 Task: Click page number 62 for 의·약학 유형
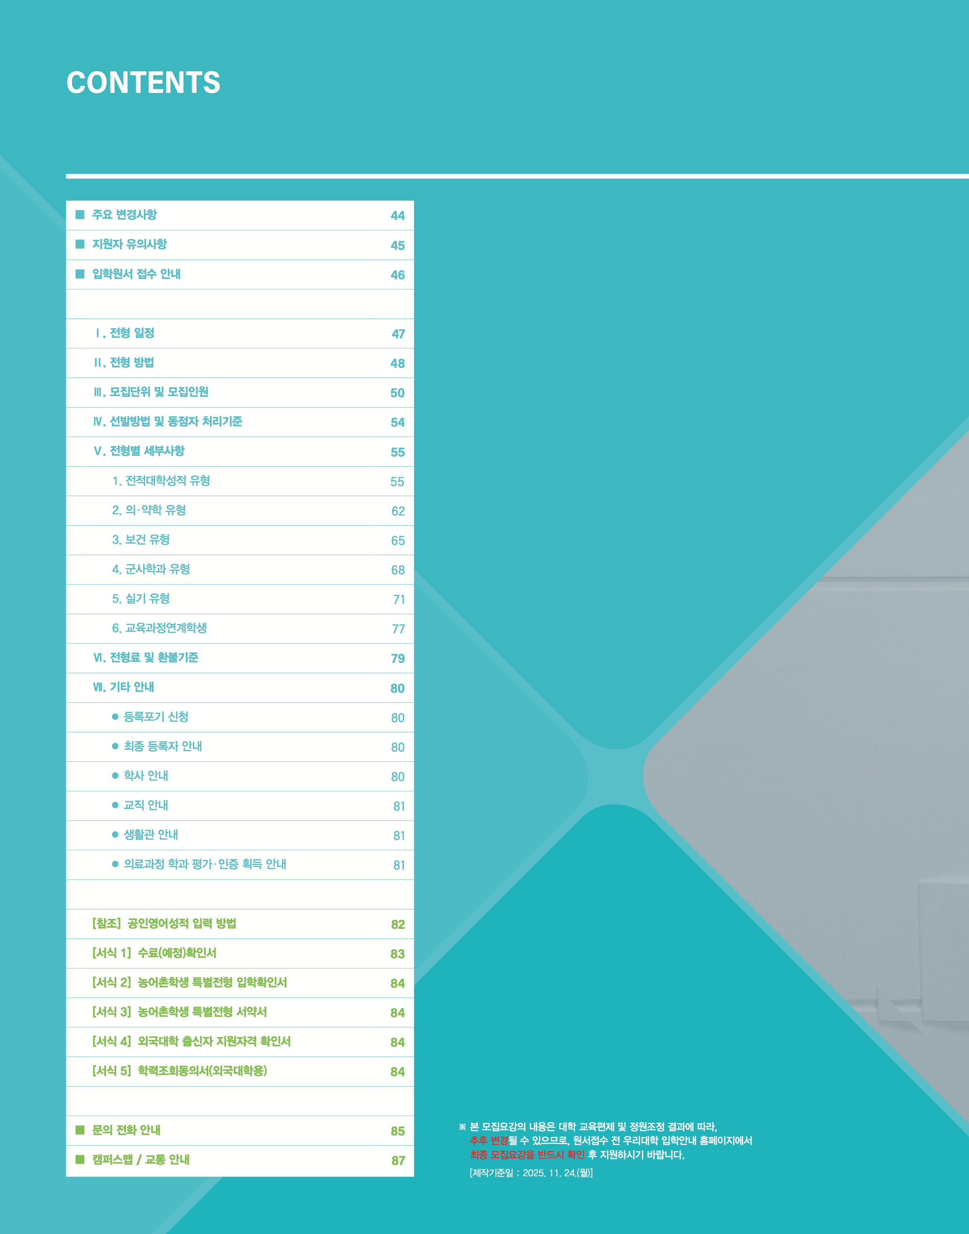click(398, 511)
